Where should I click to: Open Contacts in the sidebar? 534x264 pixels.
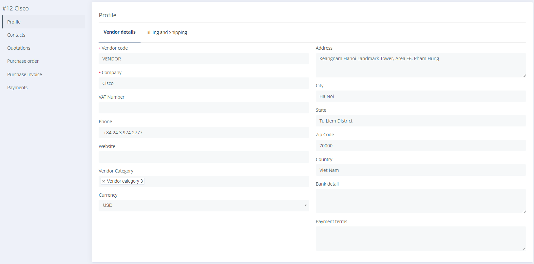tap(16, 35)
